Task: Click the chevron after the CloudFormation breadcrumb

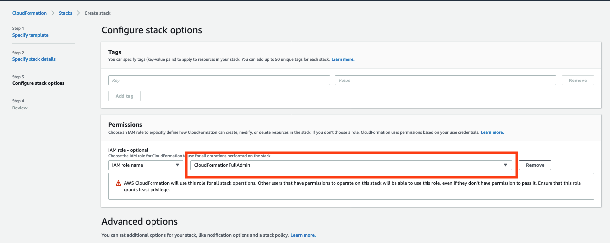Action: coord(53,13)
